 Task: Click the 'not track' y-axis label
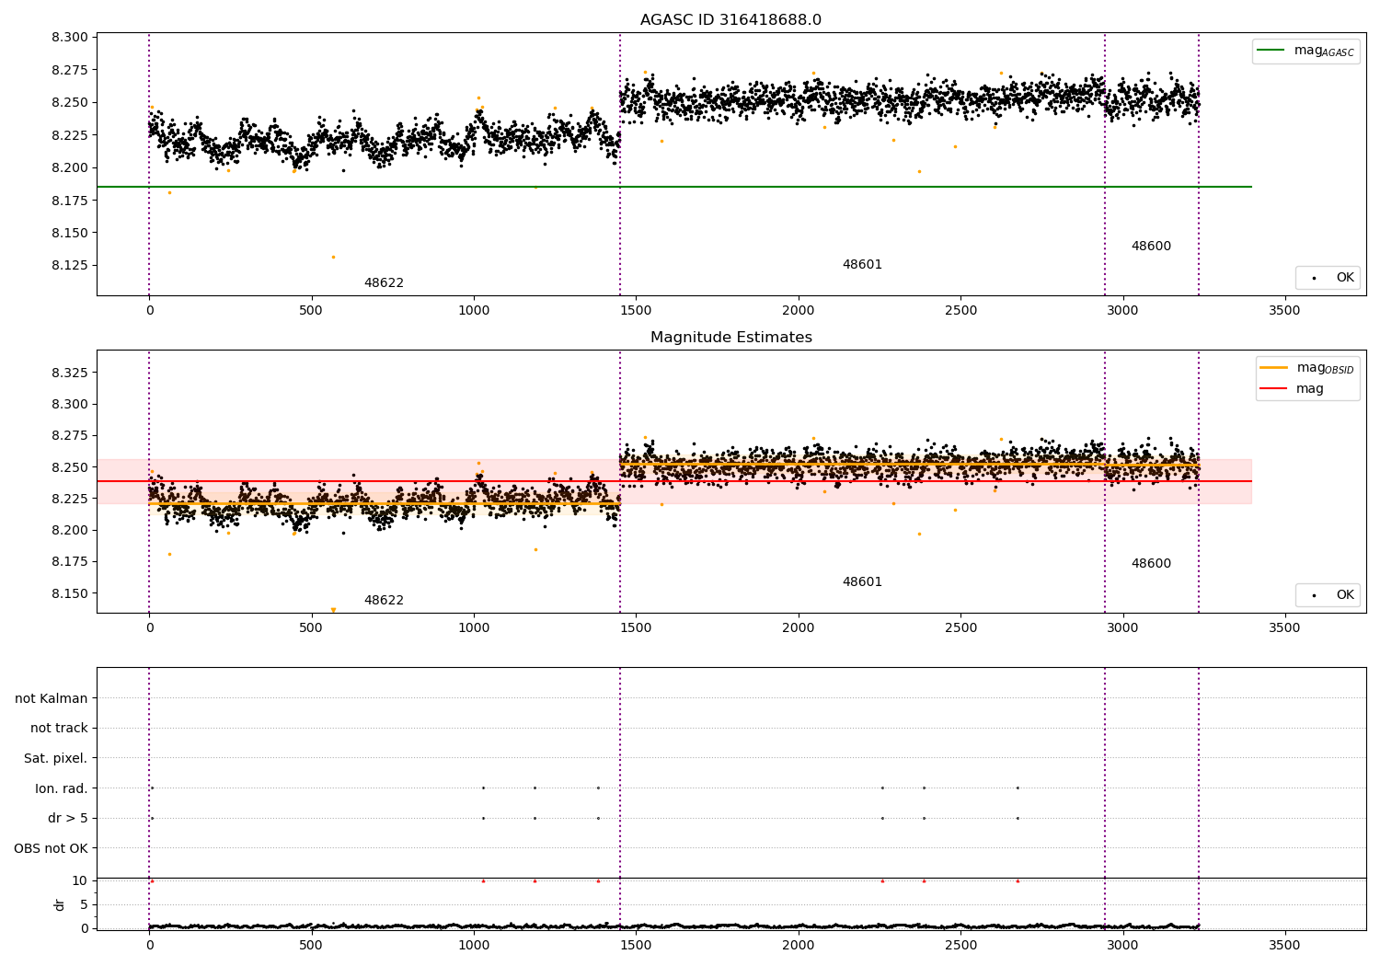pos(59,728)
